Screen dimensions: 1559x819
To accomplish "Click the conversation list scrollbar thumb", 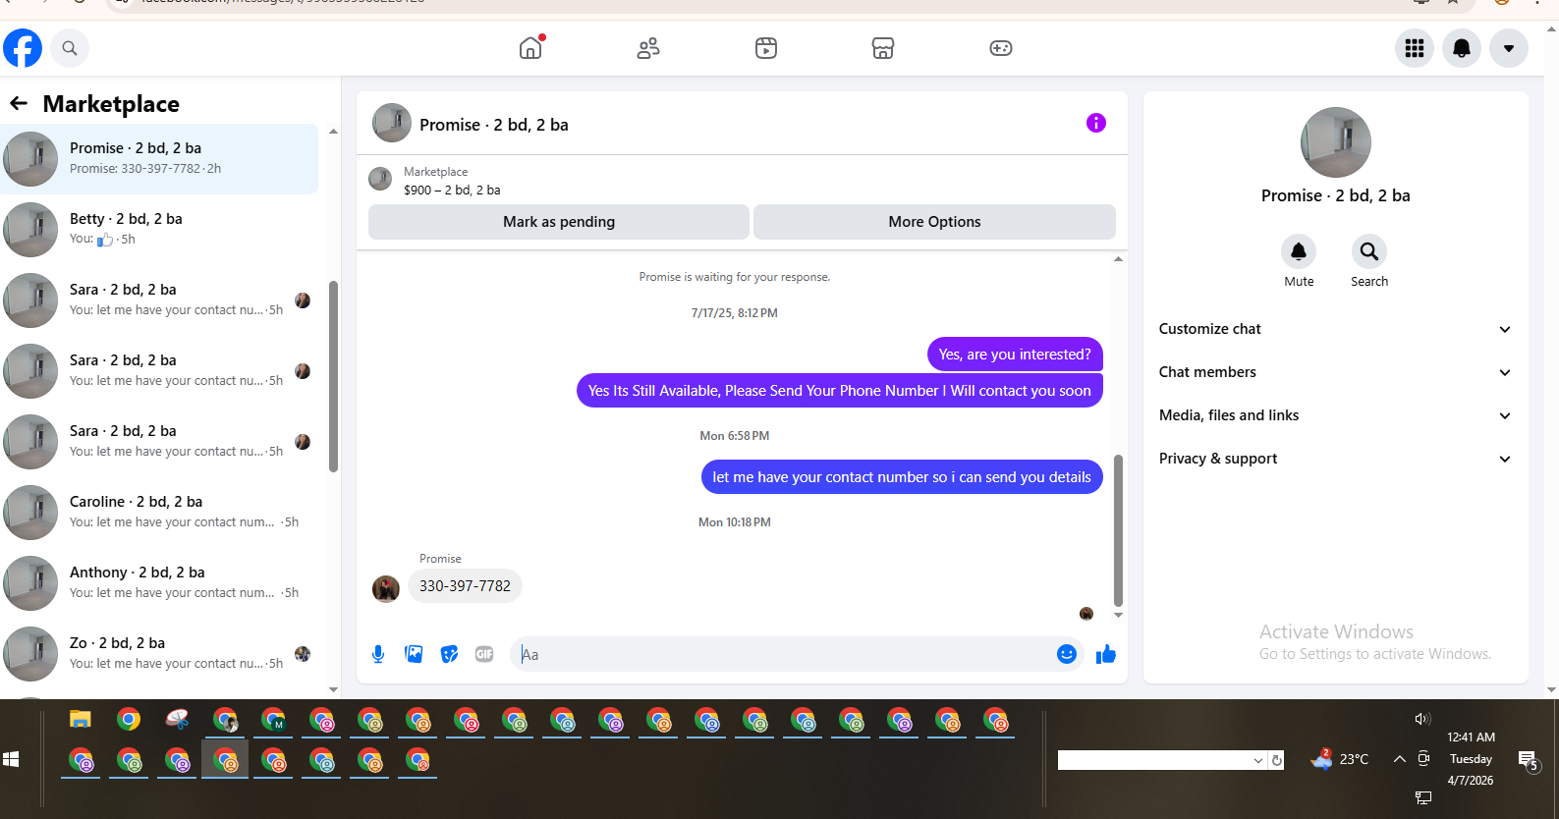I will click(334, 377).
